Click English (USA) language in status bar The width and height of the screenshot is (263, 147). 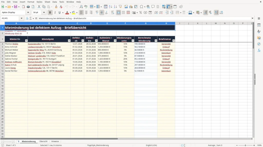click(151, 145)
